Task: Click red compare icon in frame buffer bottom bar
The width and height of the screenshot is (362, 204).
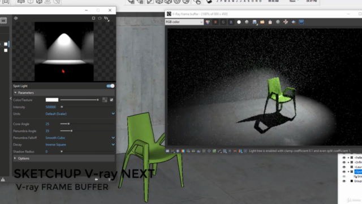Action: [235, 151]
